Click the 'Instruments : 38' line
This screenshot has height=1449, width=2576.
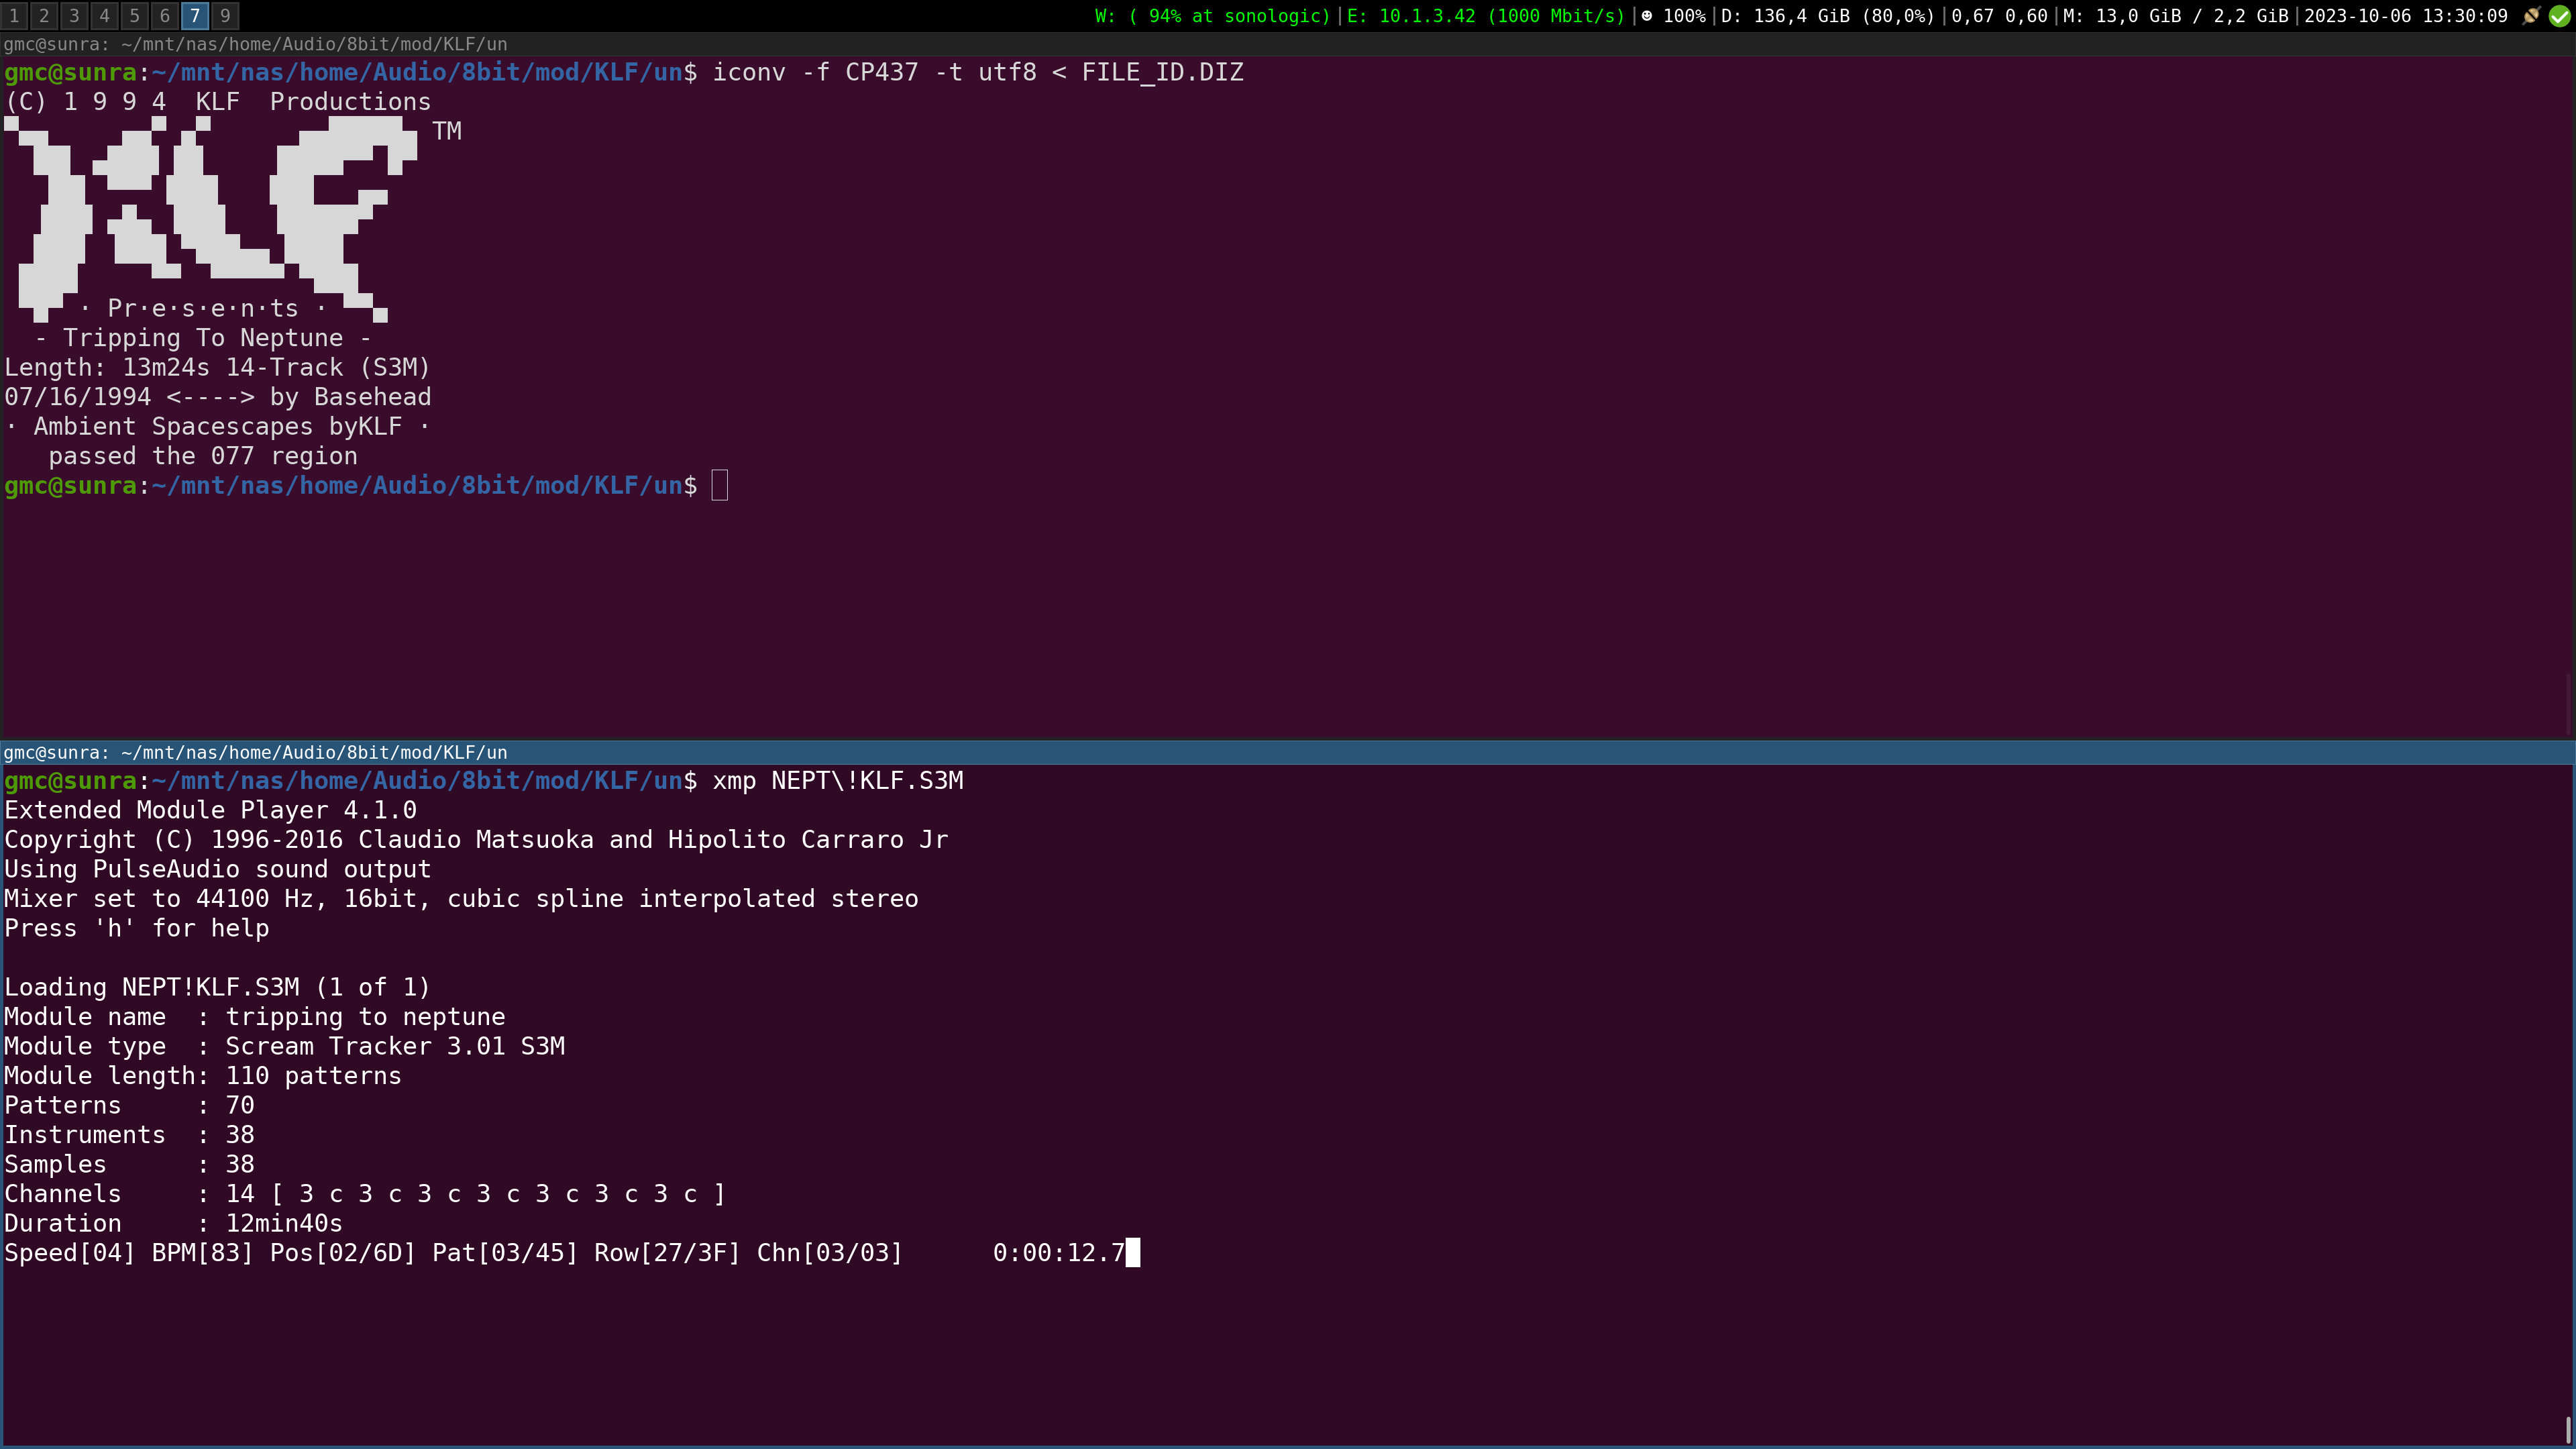(130, 1134)
